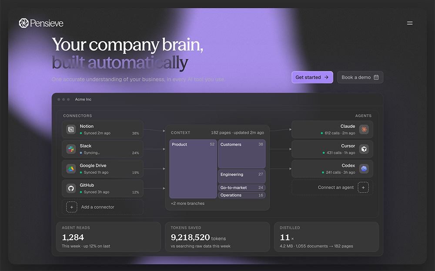Click the 431 calls · 1h ago text
The image size is (435, 271).
point(341,153)
